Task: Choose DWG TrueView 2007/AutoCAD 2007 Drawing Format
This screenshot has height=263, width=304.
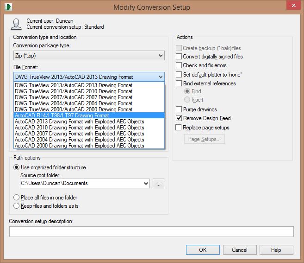Action: (x=89, y=97)
